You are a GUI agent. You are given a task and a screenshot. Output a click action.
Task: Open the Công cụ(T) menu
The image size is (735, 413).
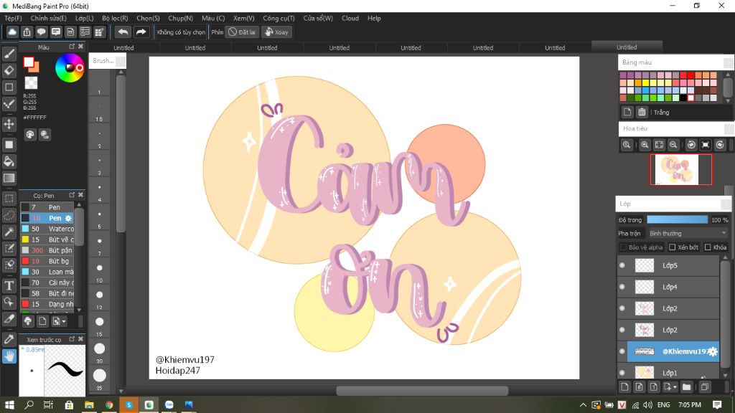click(278, 18)
